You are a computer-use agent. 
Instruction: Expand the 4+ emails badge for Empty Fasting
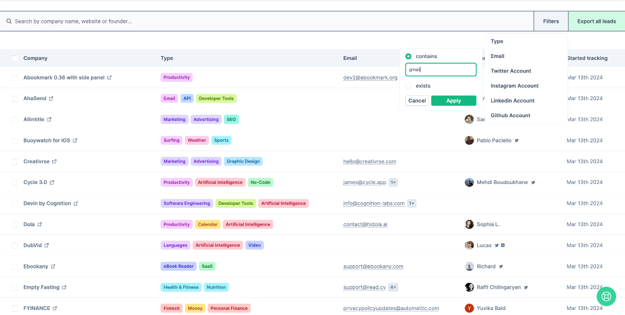click(x=393, y=287)
